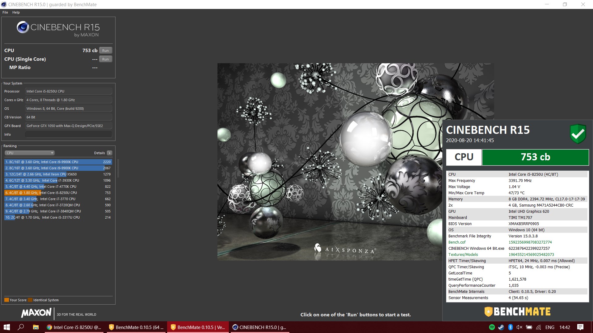593x333 pixels.
Task: Click the Cinebench R15 logo icon
Action: [x=23, y=27]
